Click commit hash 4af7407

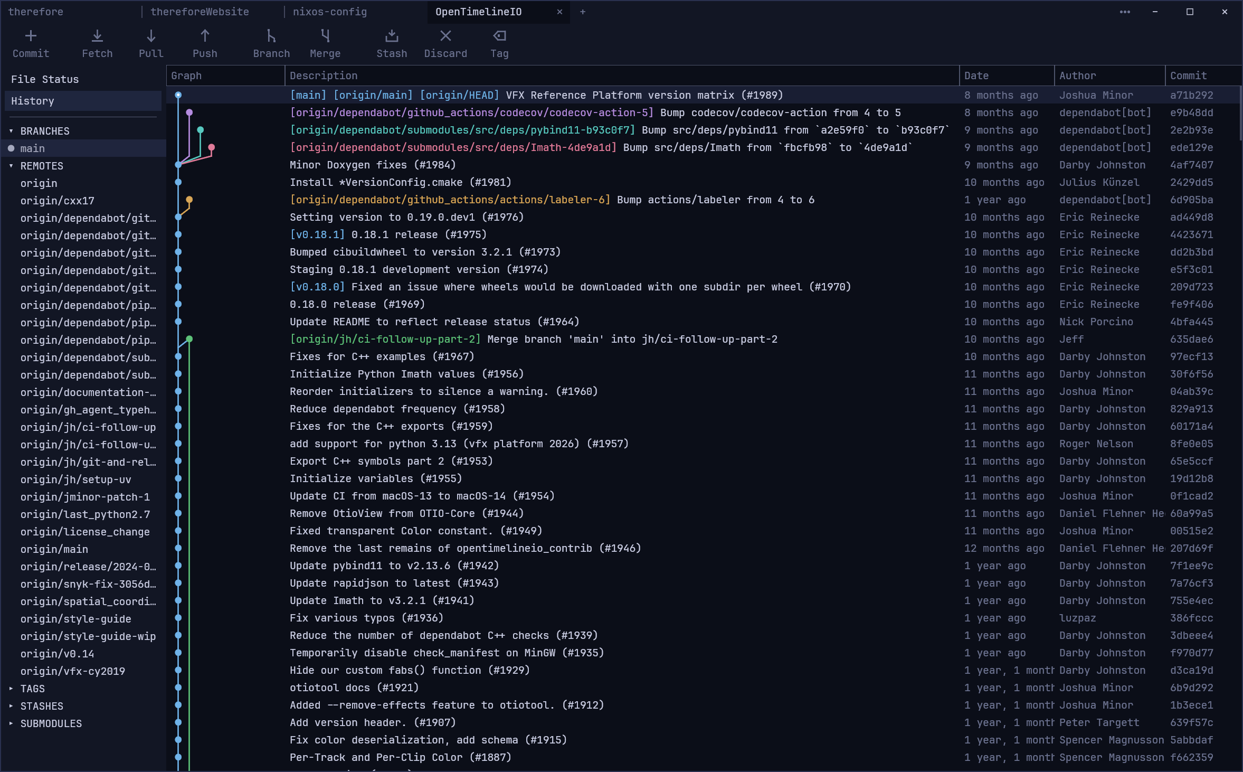[x=1191, y=165]
